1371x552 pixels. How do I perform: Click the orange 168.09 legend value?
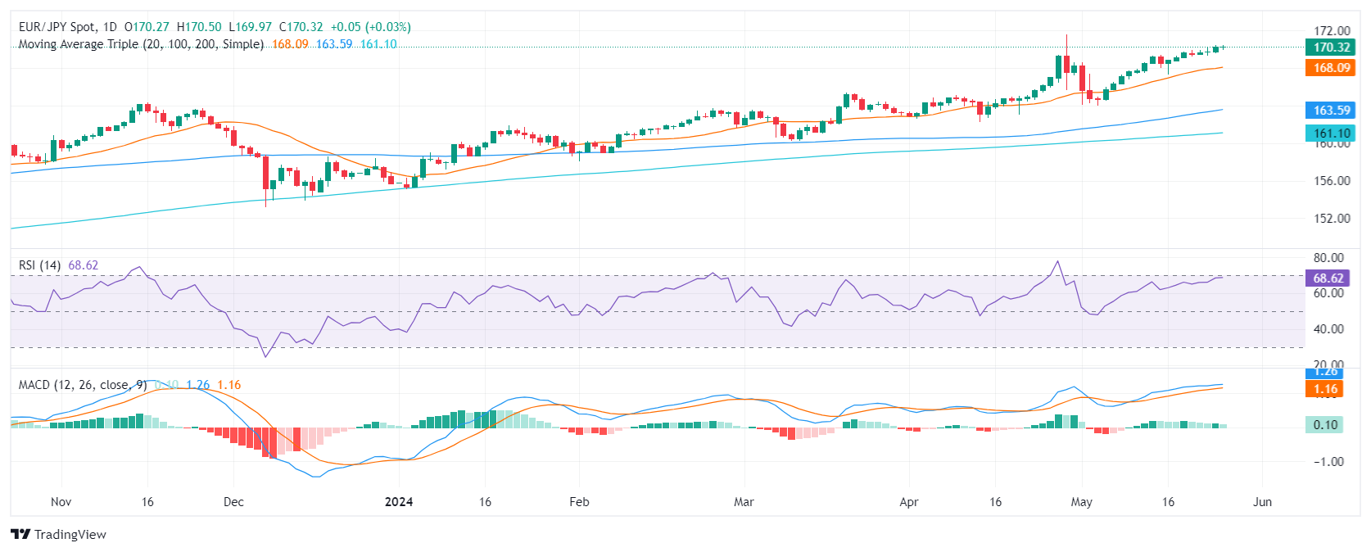coord(290,44)
